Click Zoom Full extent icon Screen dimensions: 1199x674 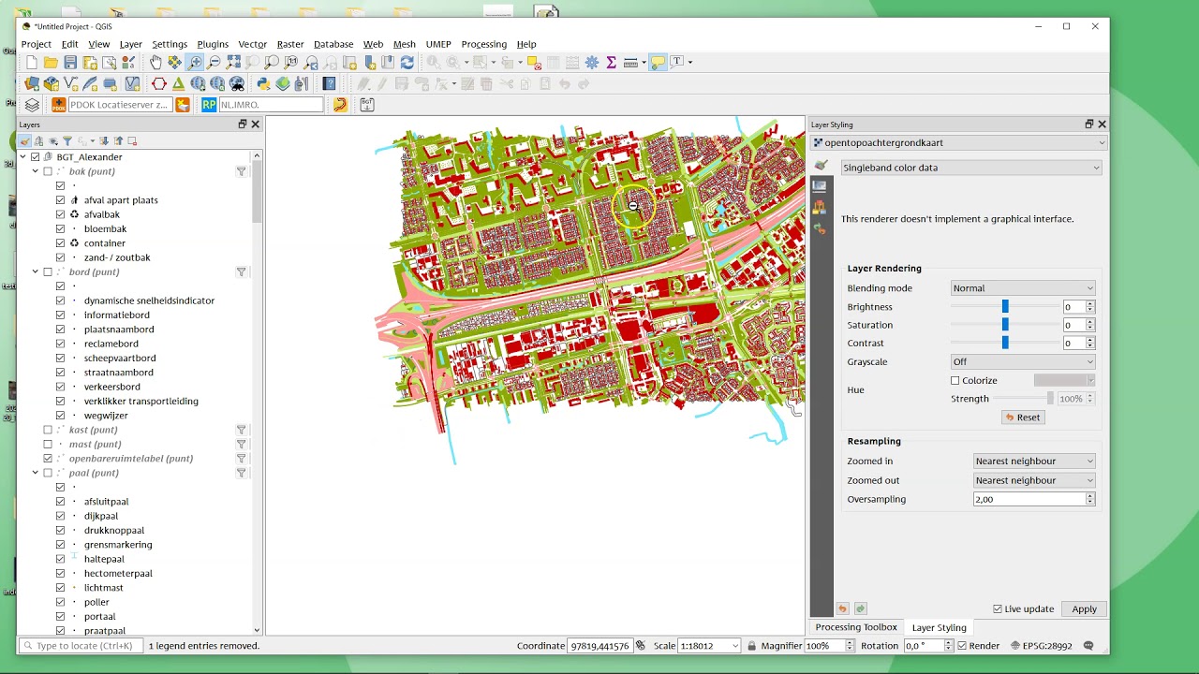point(233,63)
